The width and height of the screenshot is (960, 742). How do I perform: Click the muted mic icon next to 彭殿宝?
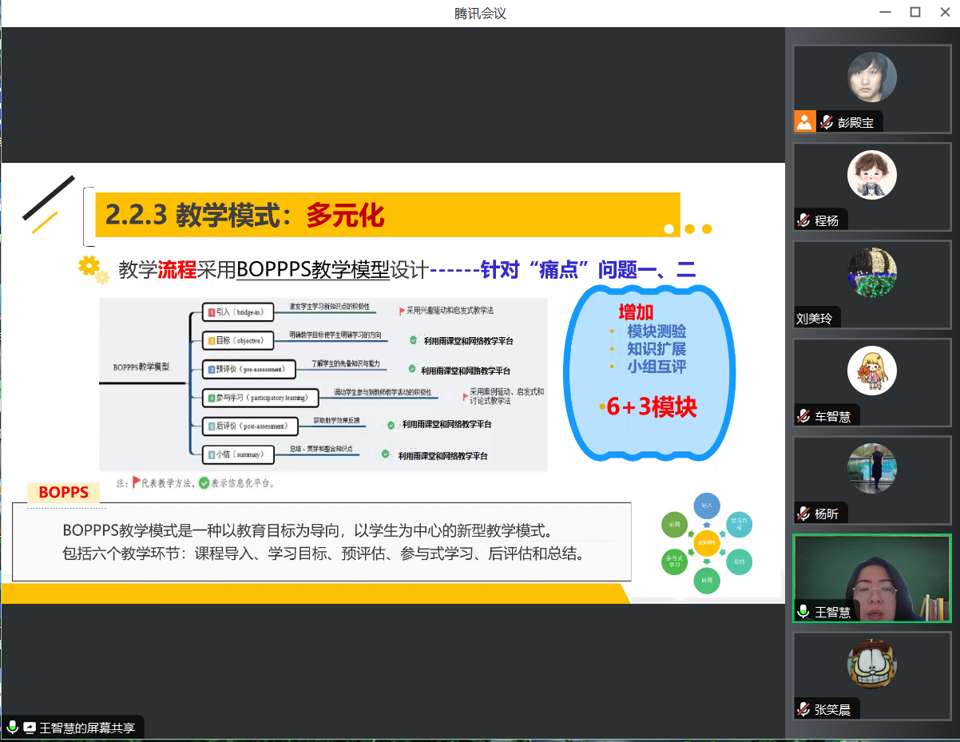pyautogui.click(x=825, y=122)
